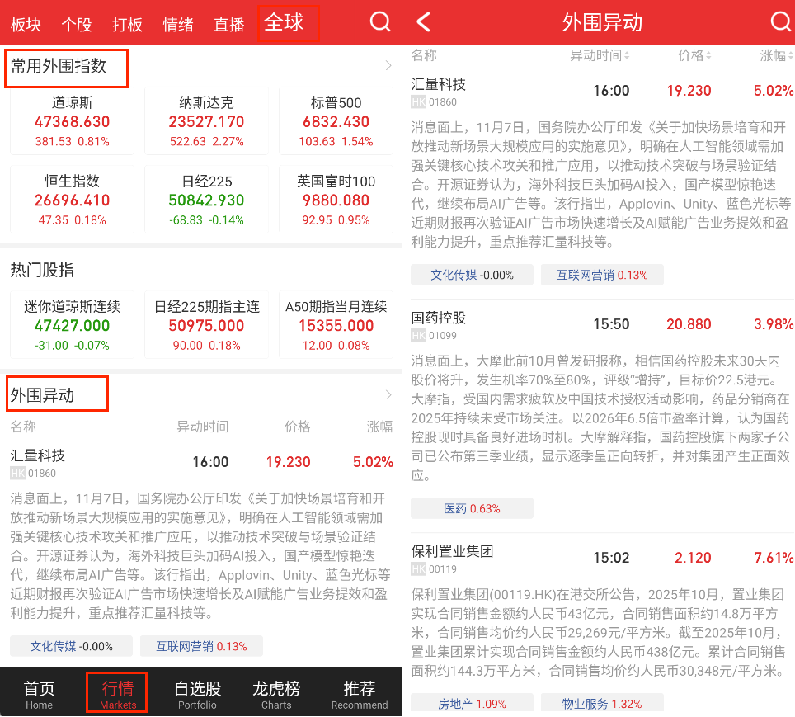Open the 道琼斯 index card

(x=72, y=121)
